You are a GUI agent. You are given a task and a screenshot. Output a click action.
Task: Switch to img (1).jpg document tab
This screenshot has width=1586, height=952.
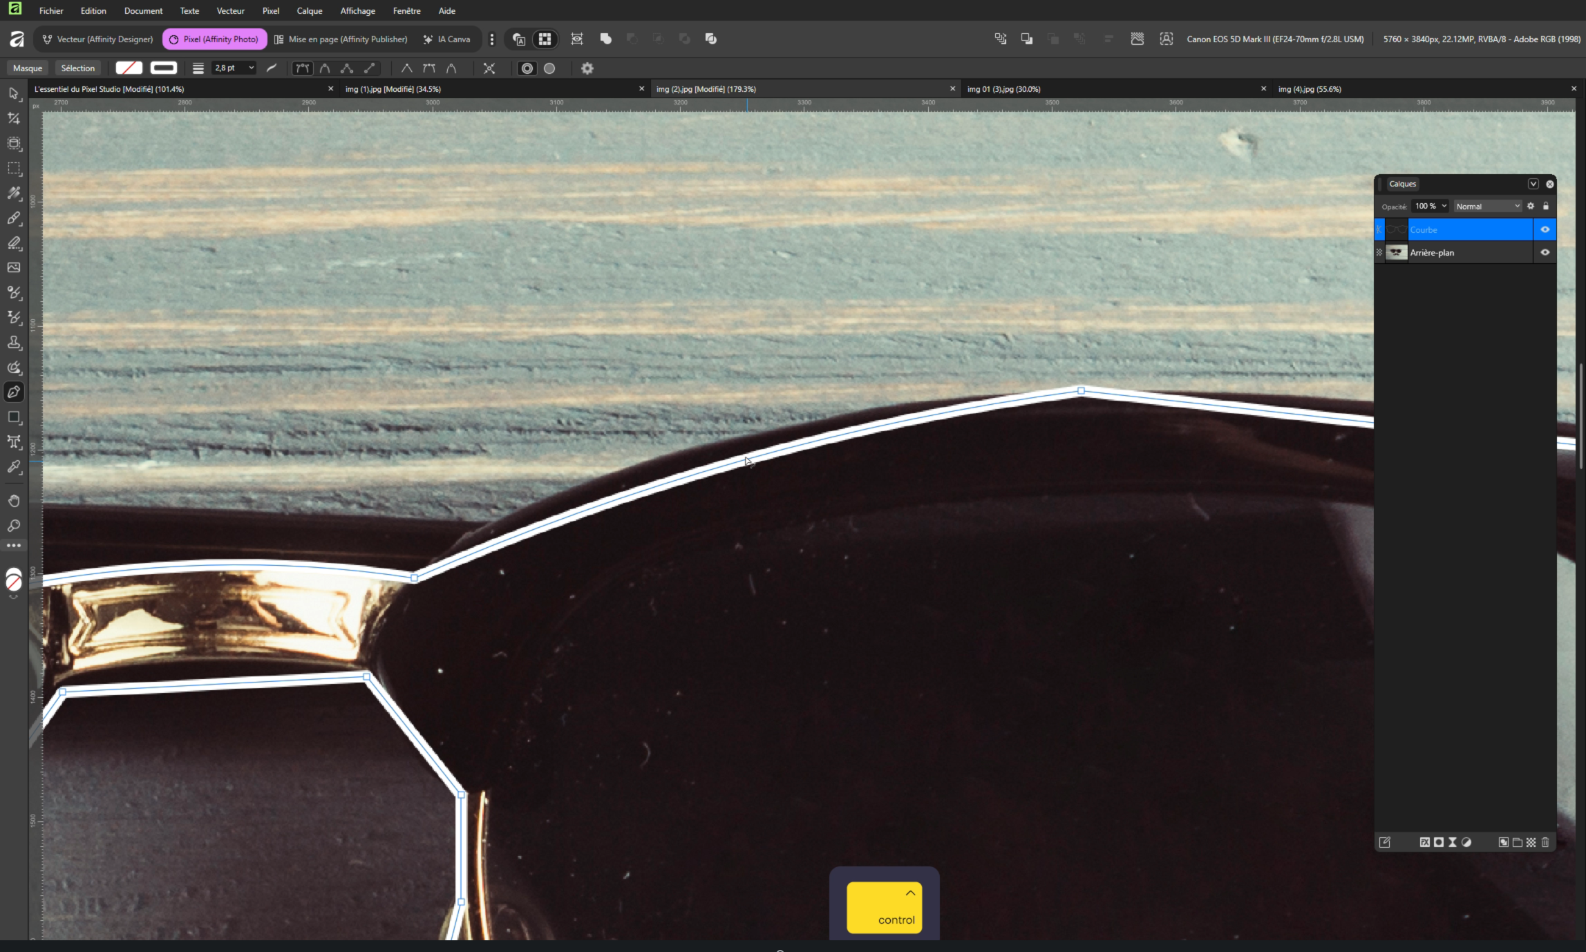tap(393, 89)
